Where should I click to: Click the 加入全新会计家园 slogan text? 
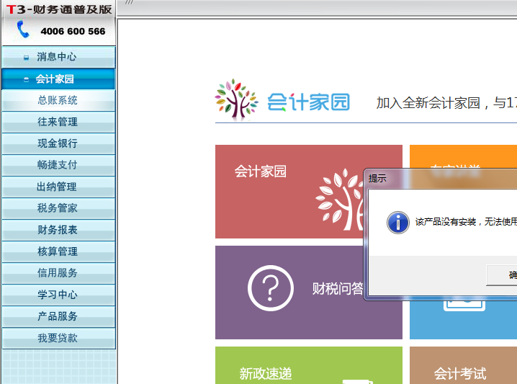coord(446,103)
